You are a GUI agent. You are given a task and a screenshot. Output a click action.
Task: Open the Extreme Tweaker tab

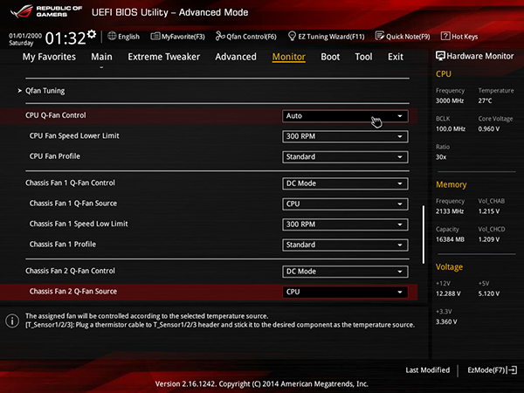point(164,57)
